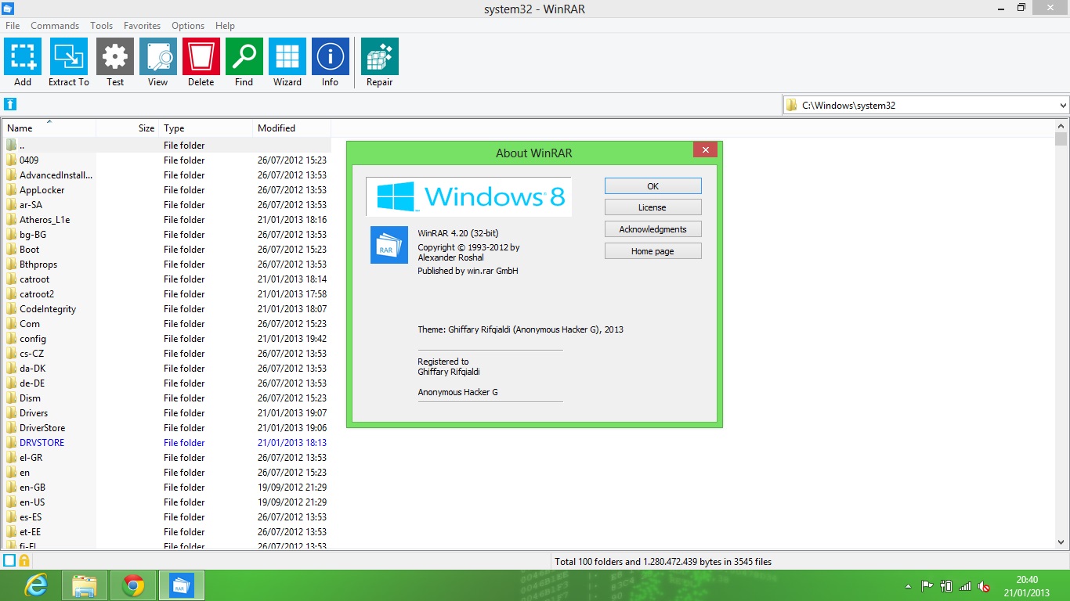Expand hidden icons in the system tray
The width and height of the screenshot is (1070, 601).
tap(907, 585)
